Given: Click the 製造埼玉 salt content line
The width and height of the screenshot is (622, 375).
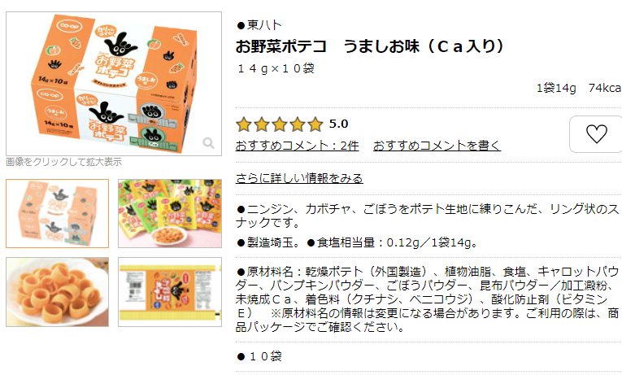Looking at the screenshot, I should click(x=357, y=242).
